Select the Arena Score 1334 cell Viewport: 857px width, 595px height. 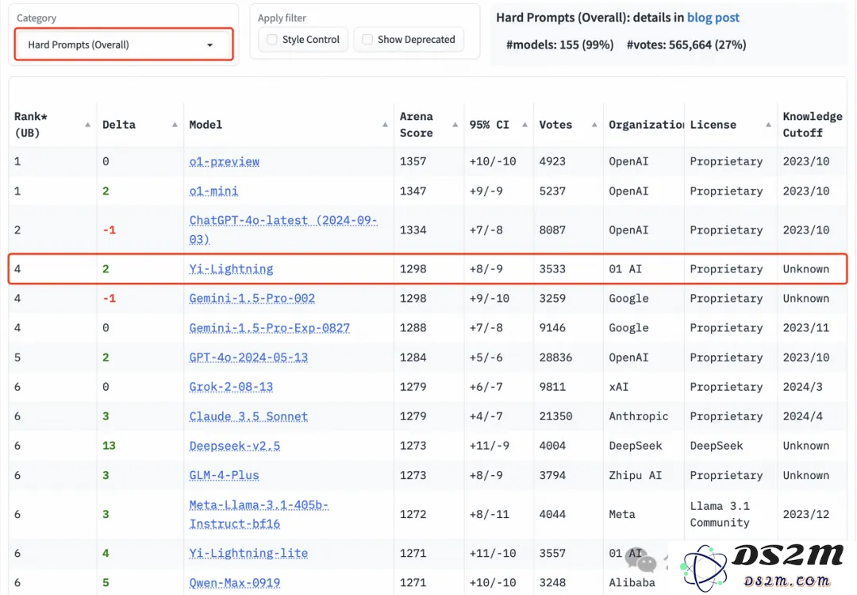(x=413, y=230)
